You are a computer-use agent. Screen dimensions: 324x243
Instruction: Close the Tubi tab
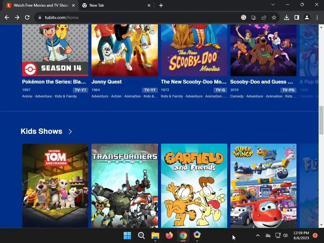tap(73, 6)
